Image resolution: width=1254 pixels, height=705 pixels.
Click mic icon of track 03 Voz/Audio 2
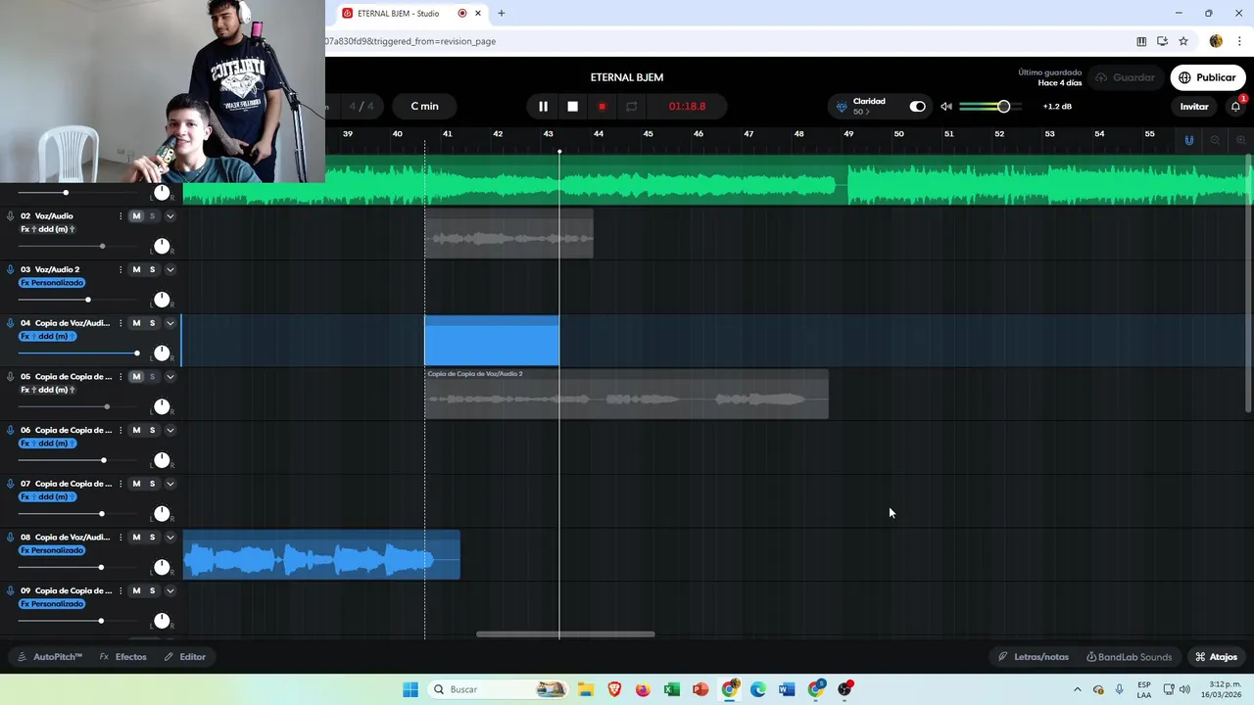[x=11, y=269]
